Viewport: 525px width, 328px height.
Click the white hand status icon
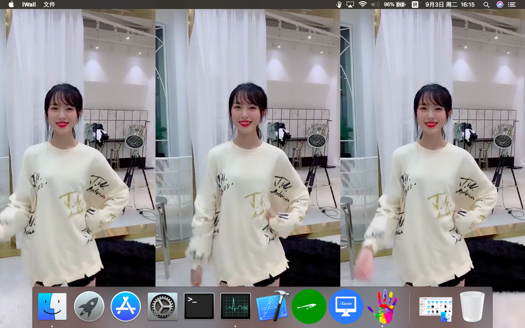tap(339, 5)
